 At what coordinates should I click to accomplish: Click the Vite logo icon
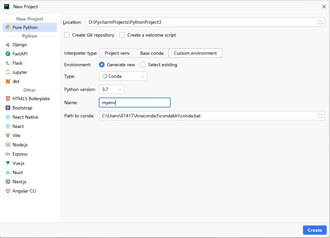tap(8, 135)
